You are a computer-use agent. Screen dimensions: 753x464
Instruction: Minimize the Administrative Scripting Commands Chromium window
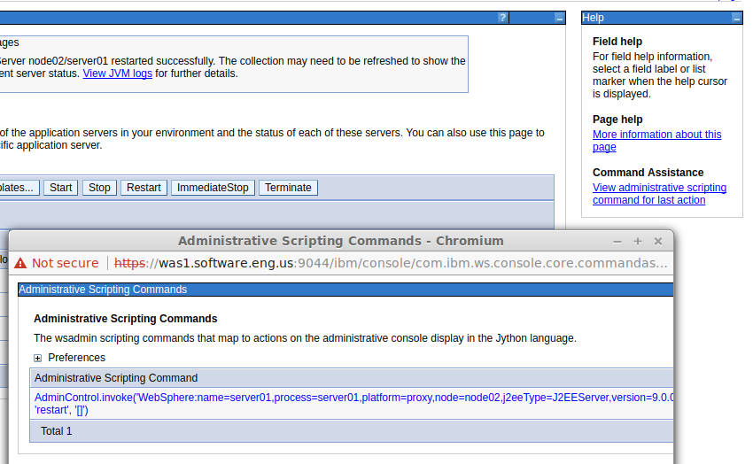coord(617,242)
